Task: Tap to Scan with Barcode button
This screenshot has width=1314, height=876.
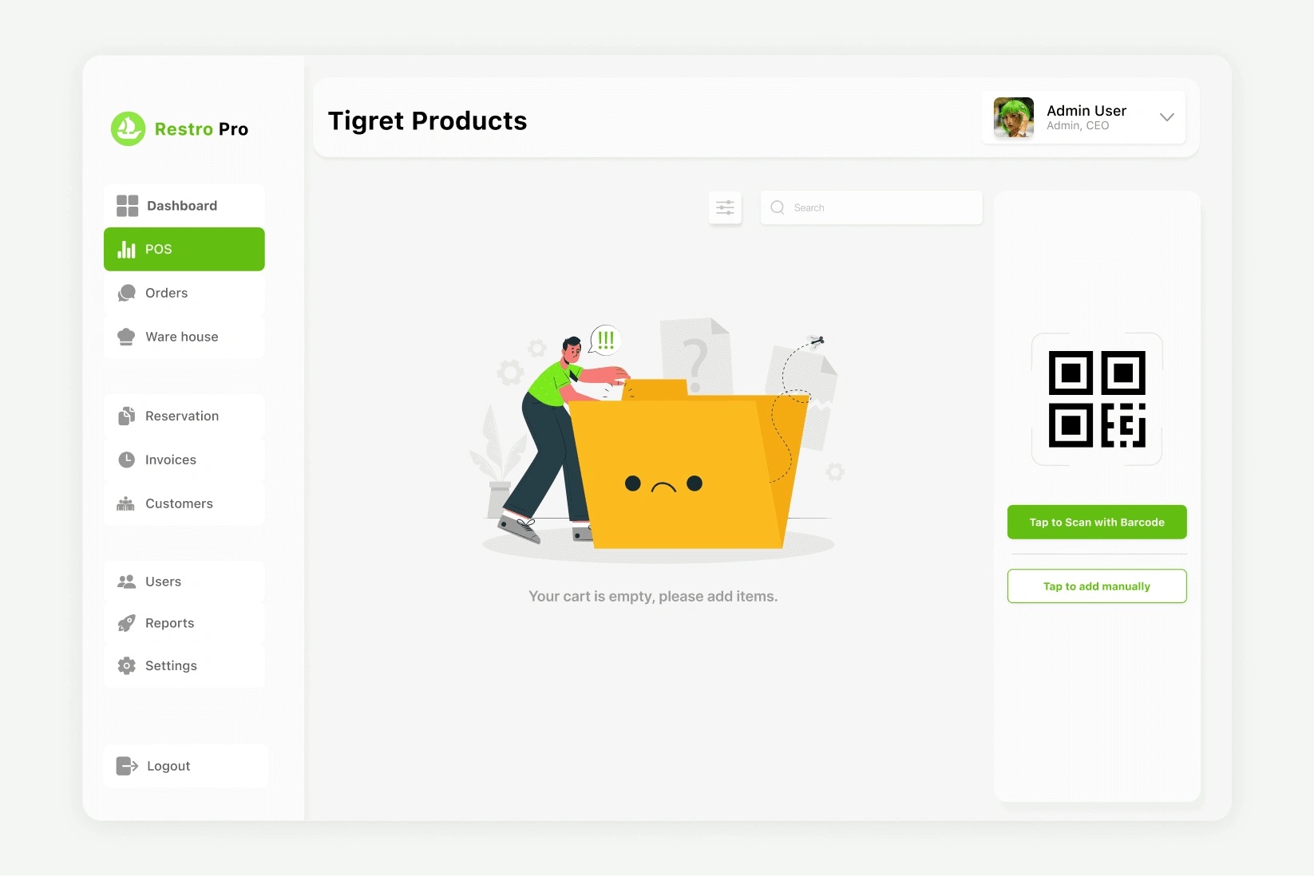Action: tap(1097, 523)
